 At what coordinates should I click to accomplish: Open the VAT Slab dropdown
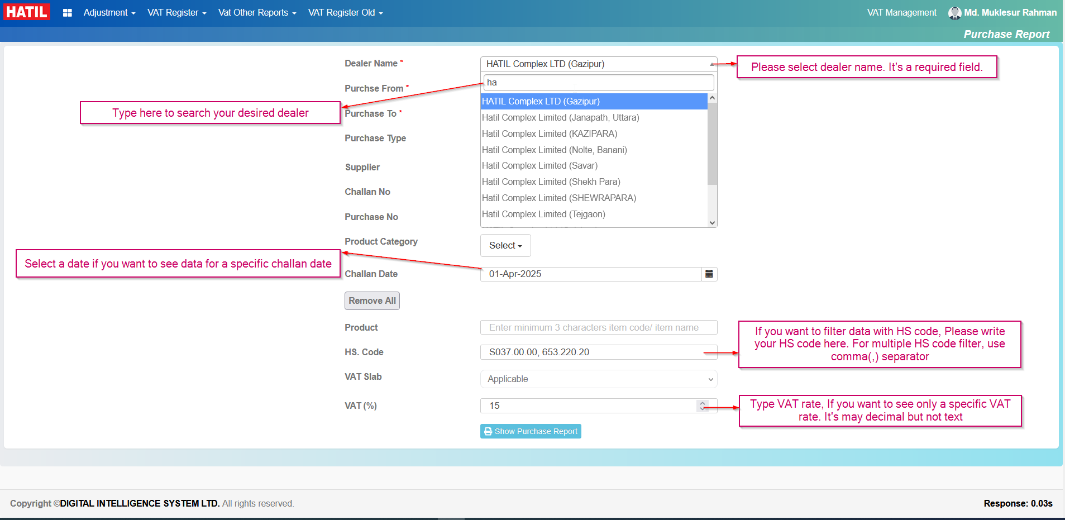[599, 379]
